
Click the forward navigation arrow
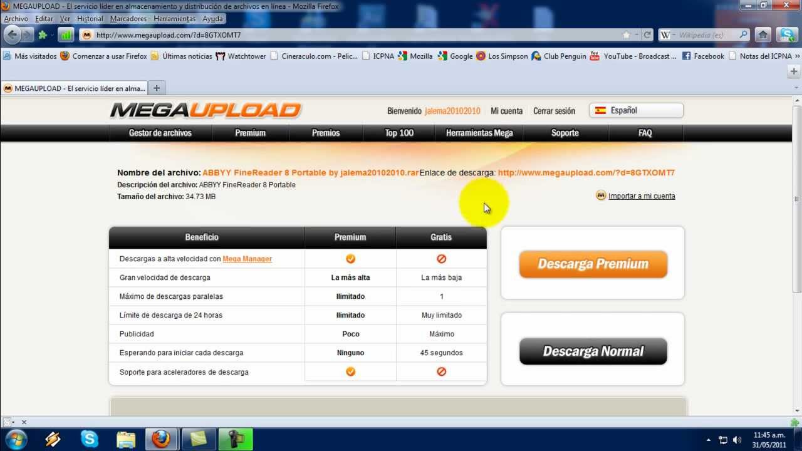(x=27, y=35)
